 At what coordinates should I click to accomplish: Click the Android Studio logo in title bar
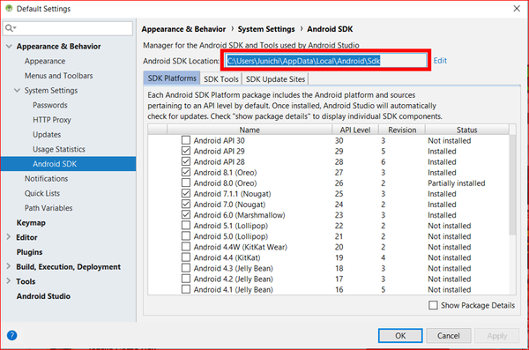click(x=9, y=8)
